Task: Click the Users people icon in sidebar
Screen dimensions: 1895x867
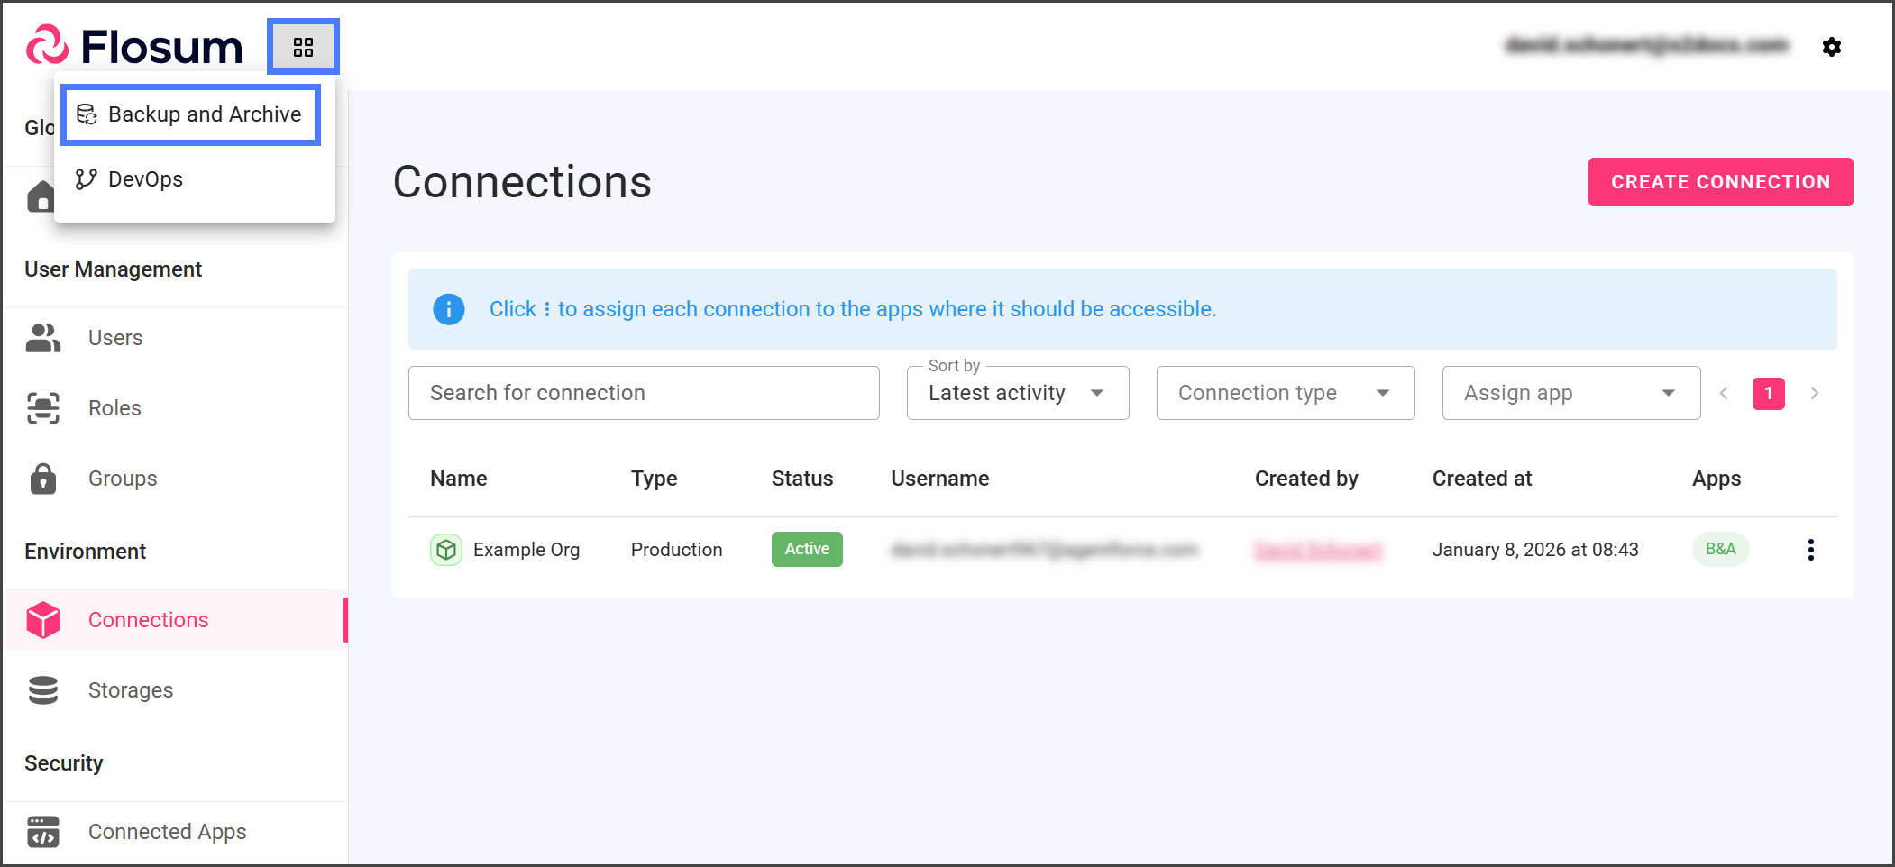Action: (43, 338)
